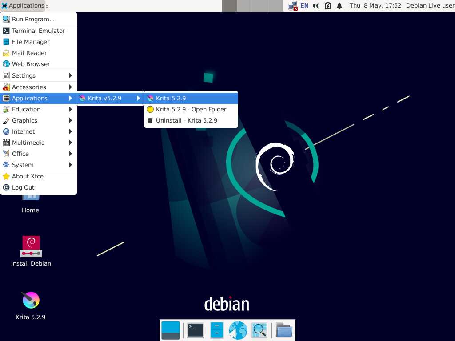This screenshot has width=455, height=341.
Task: Click the trash icon beside Uninstall
Action: coord(150,120)
